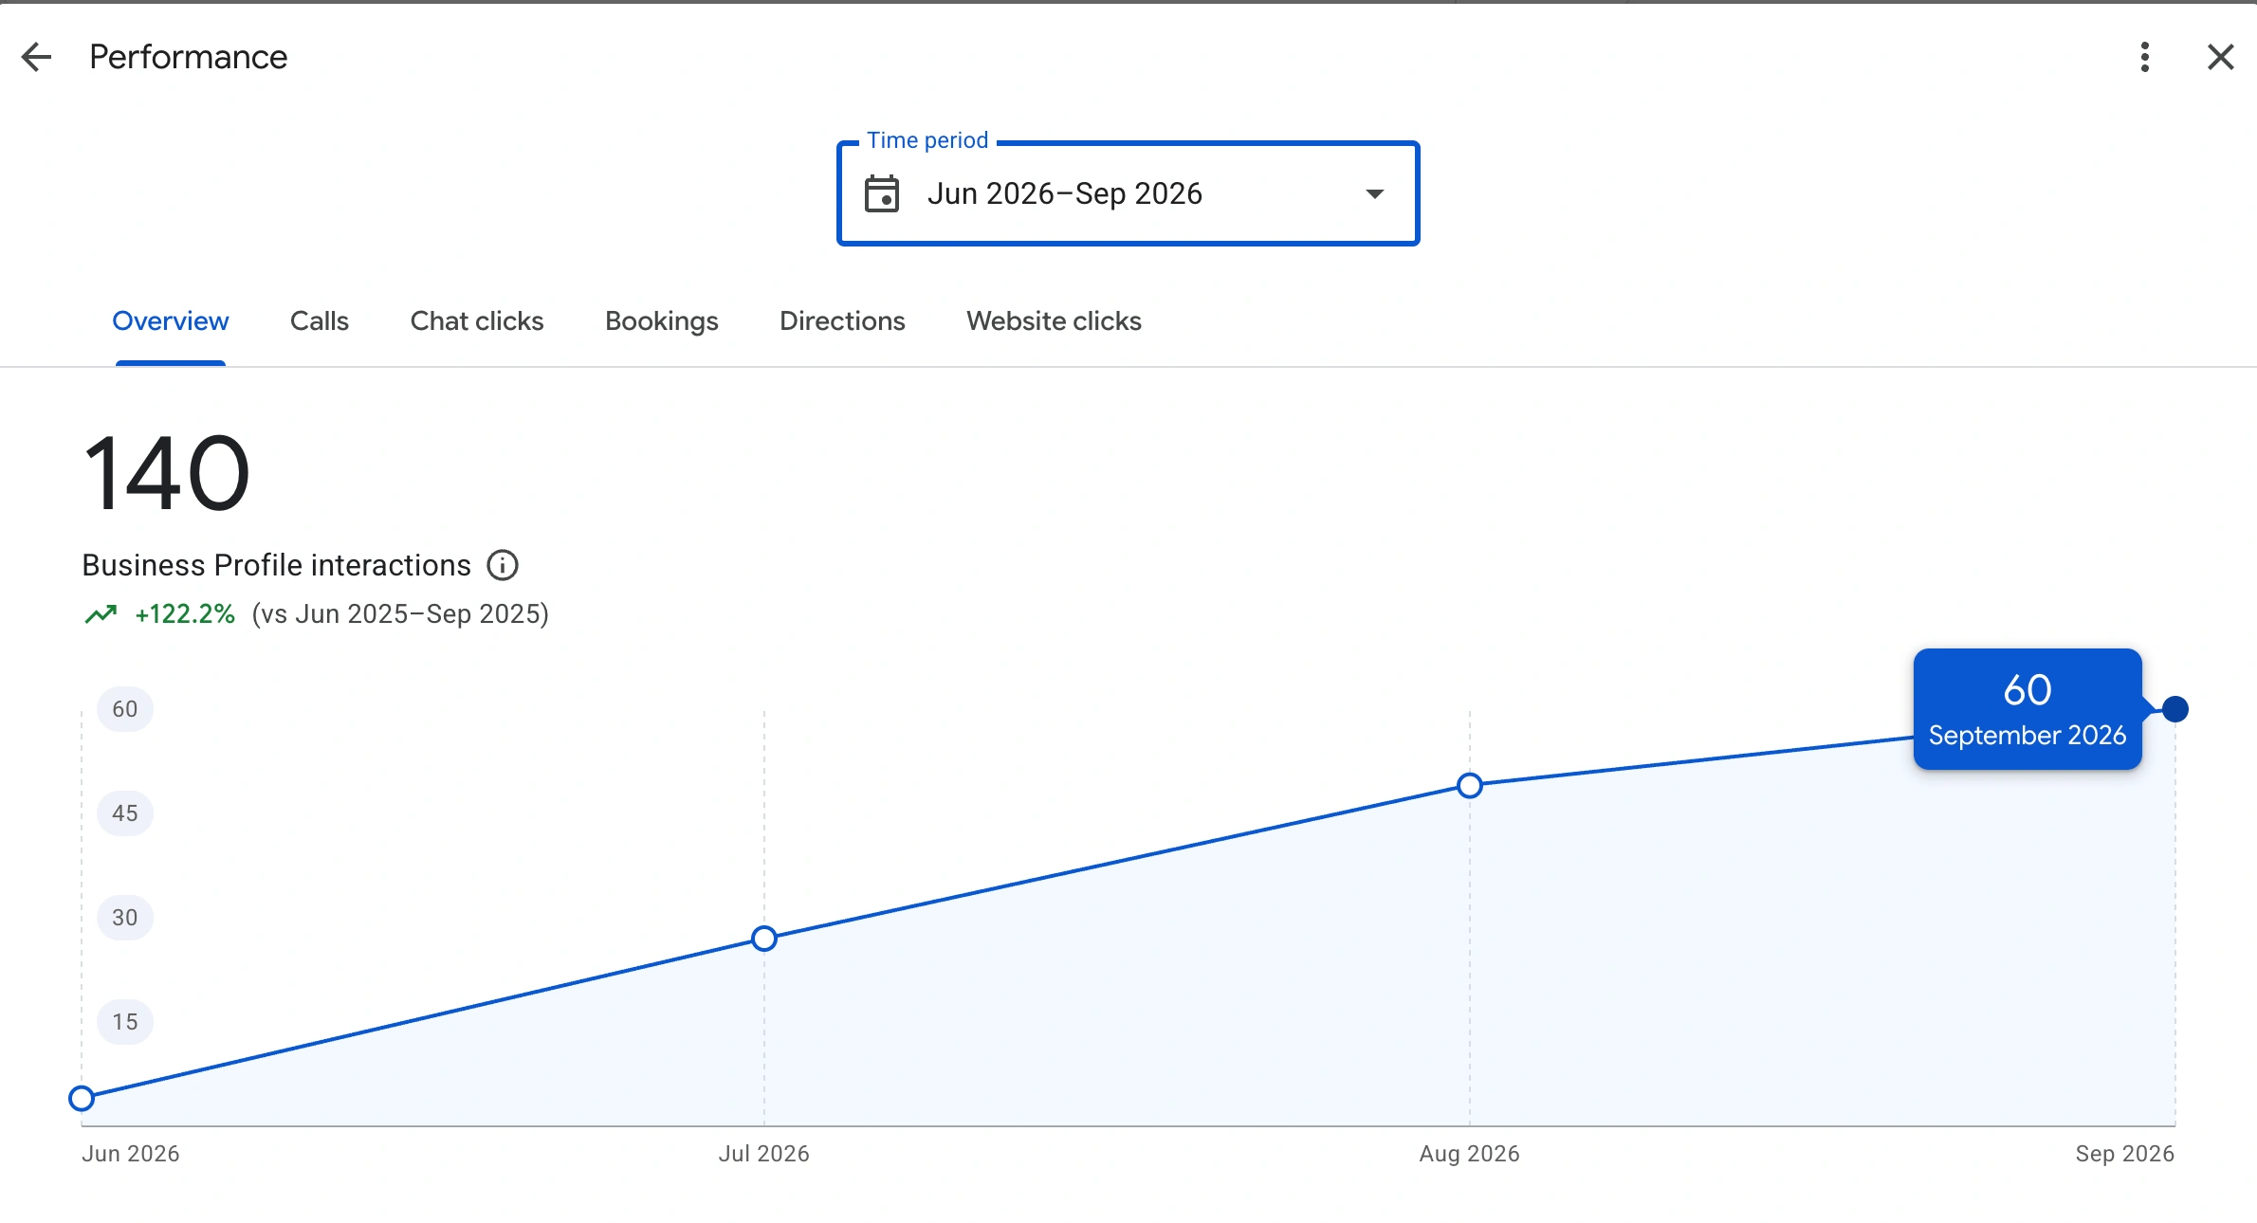The height and width of the screenshot is (1223, 2257).
Task: Click the 60 September 2026 tooltip
Action: 2028,709
